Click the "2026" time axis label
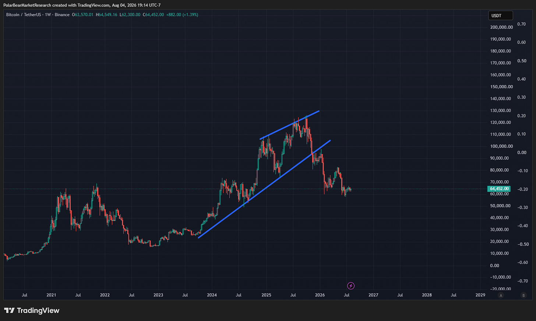The width and height of the screenshot is (536, 321). [320, 295]
